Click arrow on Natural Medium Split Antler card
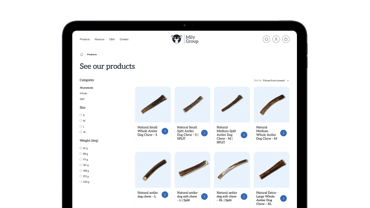Screen dimensions: 370x208 pyautogui.click(x=244, y=135)
